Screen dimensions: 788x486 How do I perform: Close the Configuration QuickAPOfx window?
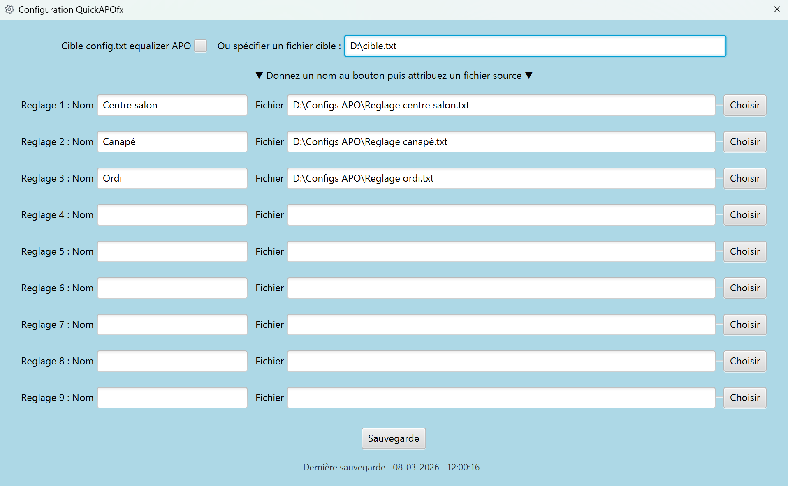776,9
